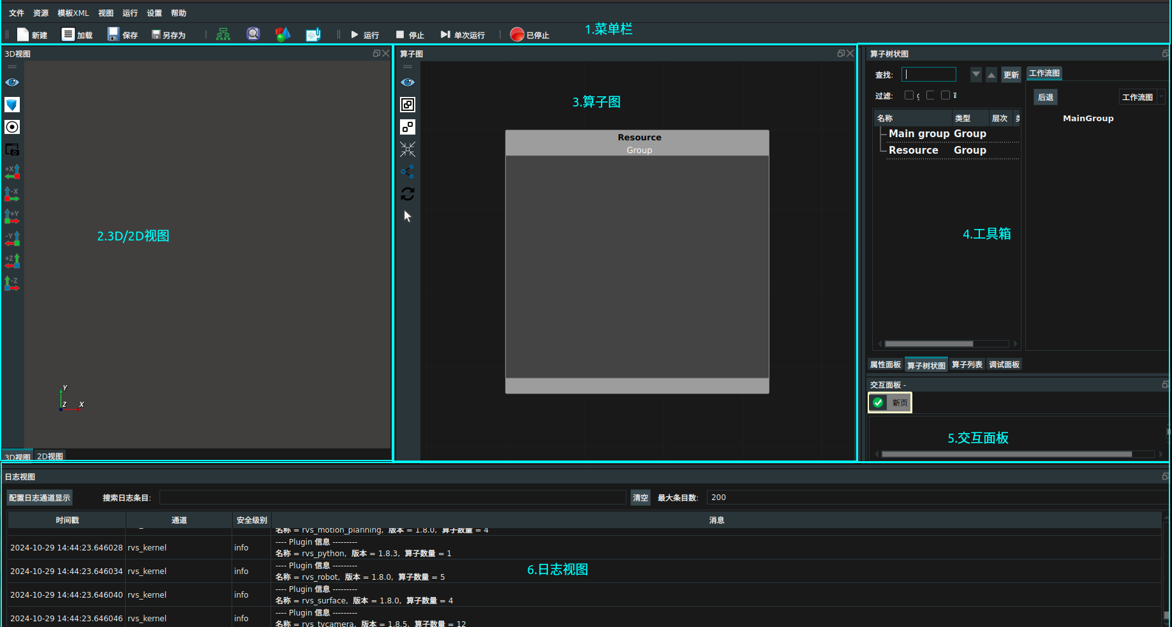Screen dimensions: 1172x627
Task: Click the horizontal scrollbar in the tree panel
Action: (x=929, y=344)
